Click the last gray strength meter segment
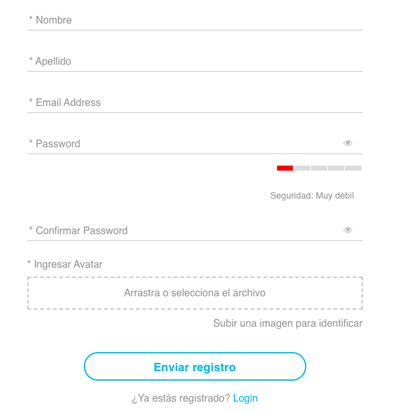The width and height of the screenshot is (399, 413). [353, 168]
